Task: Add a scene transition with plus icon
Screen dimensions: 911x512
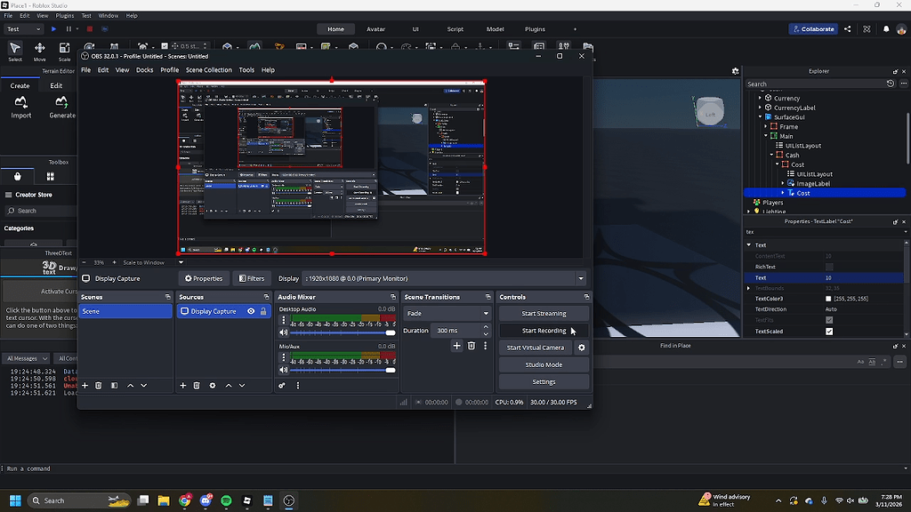Action: 456,346
